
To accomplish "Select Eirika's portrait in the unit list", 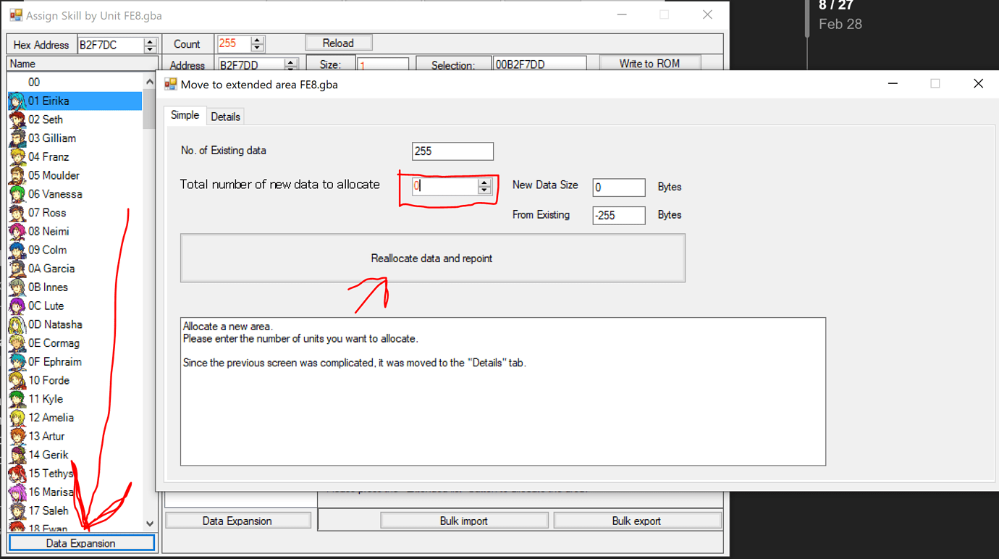I will [22, 101].
